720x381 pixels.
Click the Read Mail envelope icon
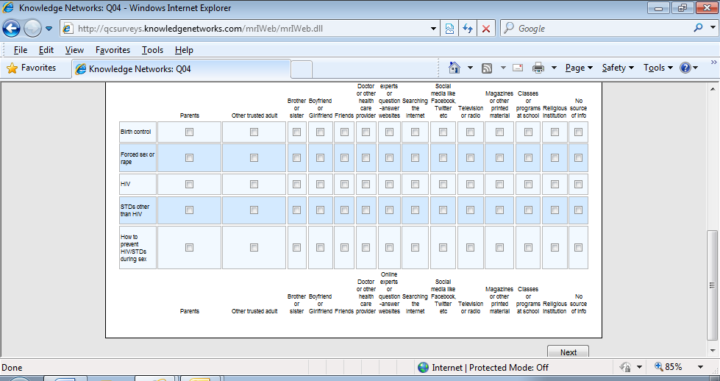tap(518, 68)
